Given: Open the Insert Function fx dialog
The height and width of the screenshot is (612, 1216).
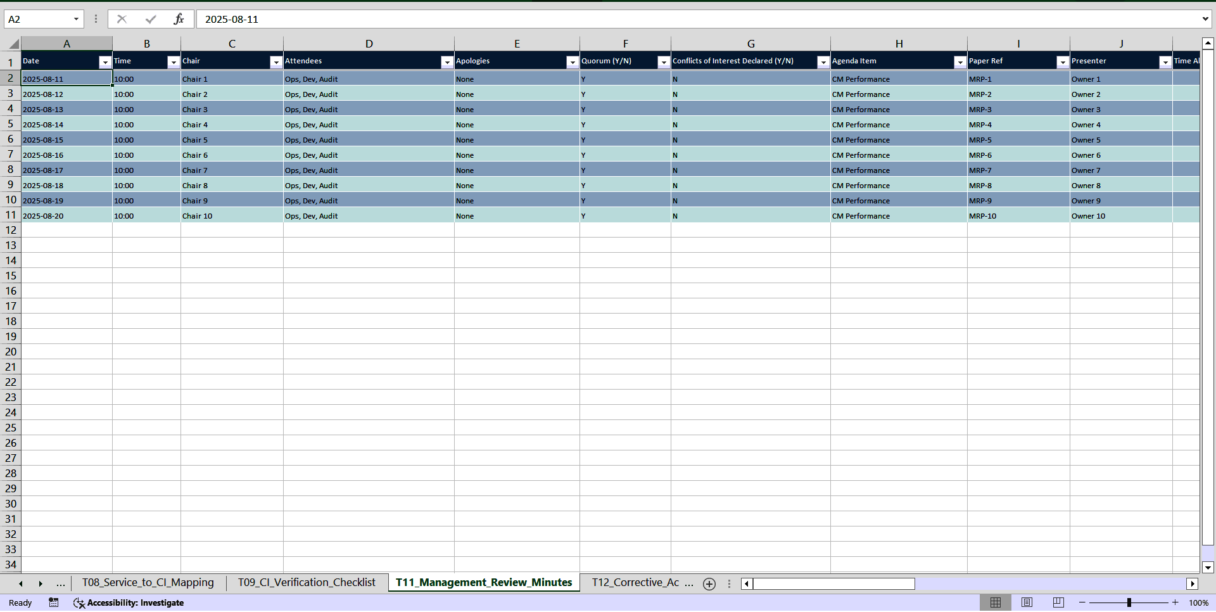Looking at the screenshot, I should (179, 19).
